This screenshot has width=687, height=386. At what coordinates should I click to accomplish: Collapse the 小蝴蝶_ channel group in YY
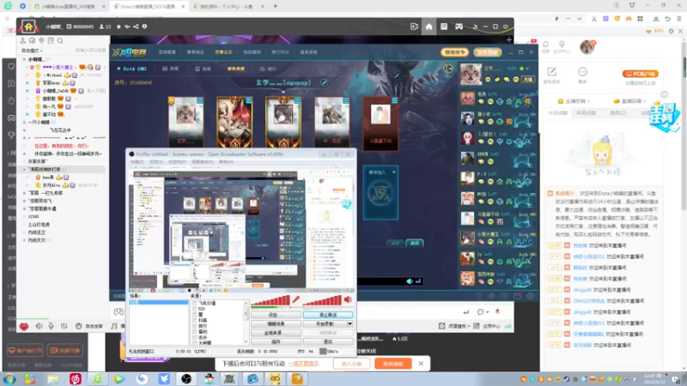pos(25,59)
